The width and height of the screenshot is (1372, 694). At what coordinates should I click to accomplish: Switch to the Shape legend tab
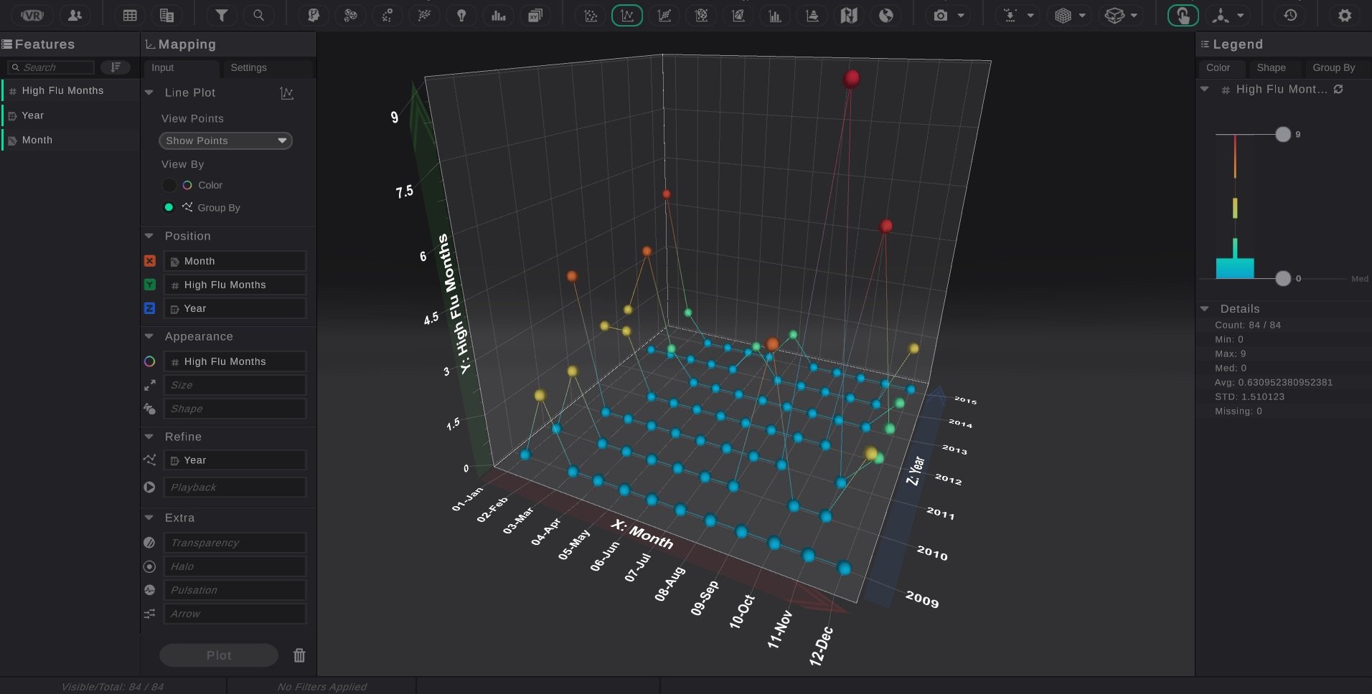1271,67
